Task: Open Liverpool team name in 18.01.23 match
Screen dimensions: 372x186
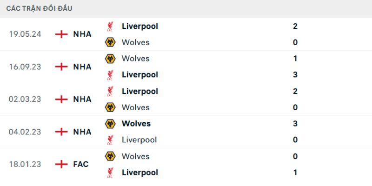Action: 139,173
